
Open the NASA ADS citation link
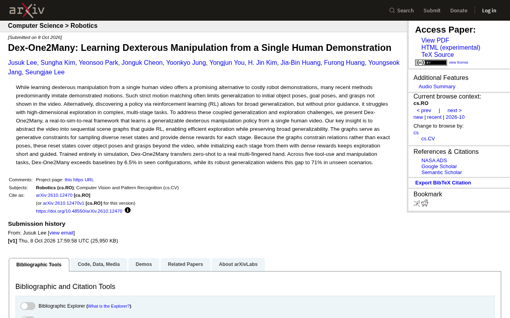coord(434,161)
